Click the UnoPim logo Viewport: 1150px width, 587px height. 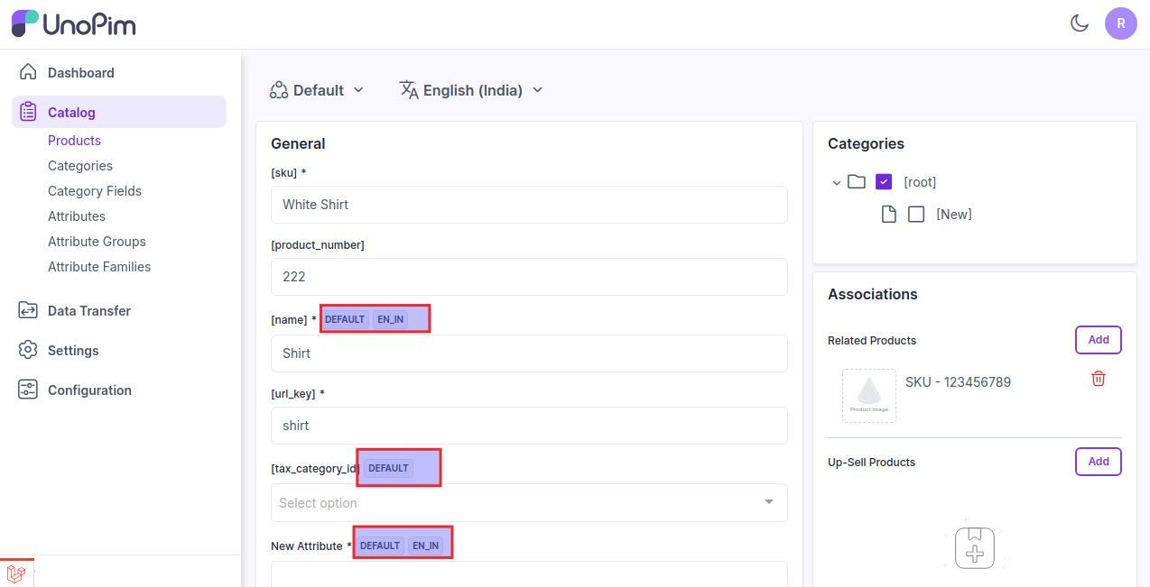(x=74, y=23)
